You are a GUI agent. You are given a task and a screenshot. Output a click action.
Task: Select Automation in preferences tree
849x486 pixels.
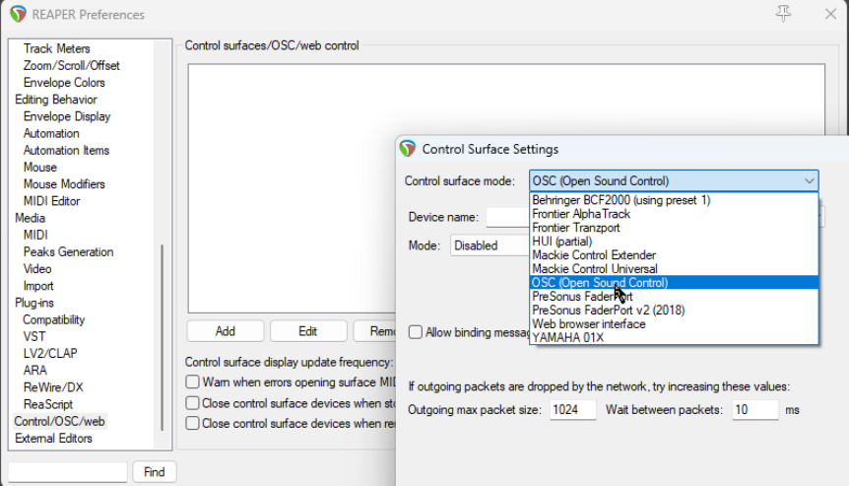[51, 133]
